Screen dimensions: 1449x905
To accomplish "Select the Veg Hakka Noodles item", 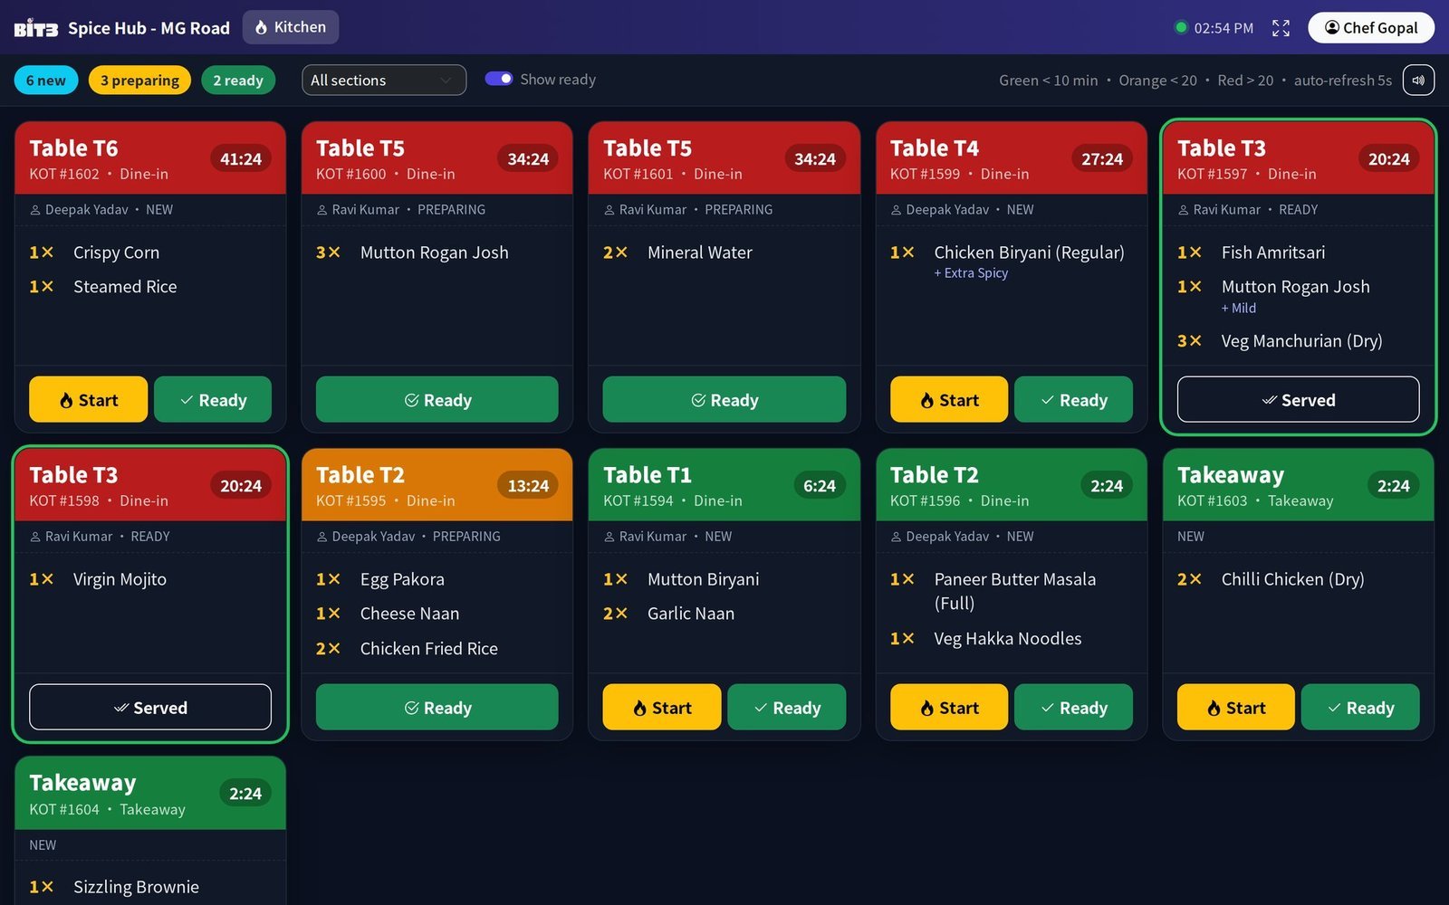I will pyautogui.click(x=1008, y=639).
